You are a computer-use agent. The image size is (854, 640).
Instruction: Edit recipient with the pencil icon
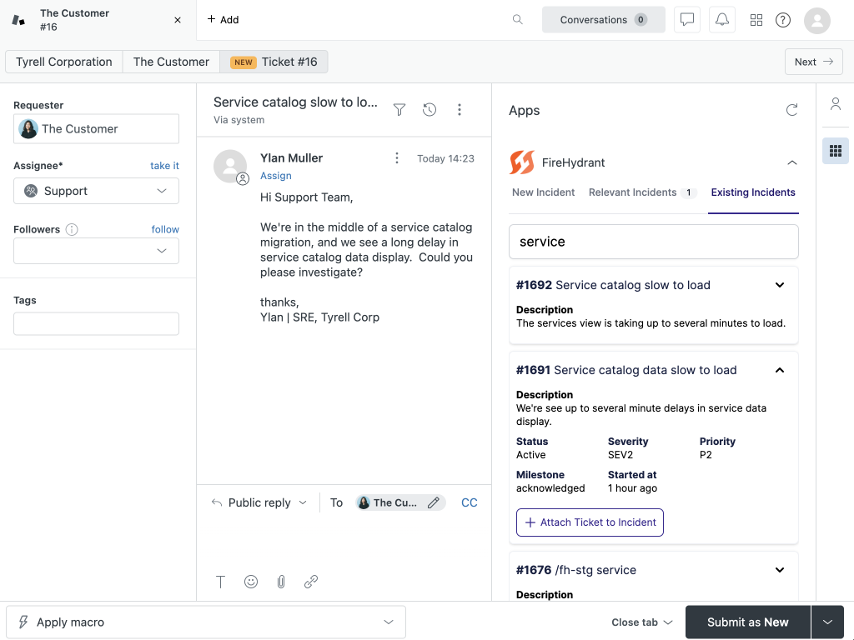434,502
